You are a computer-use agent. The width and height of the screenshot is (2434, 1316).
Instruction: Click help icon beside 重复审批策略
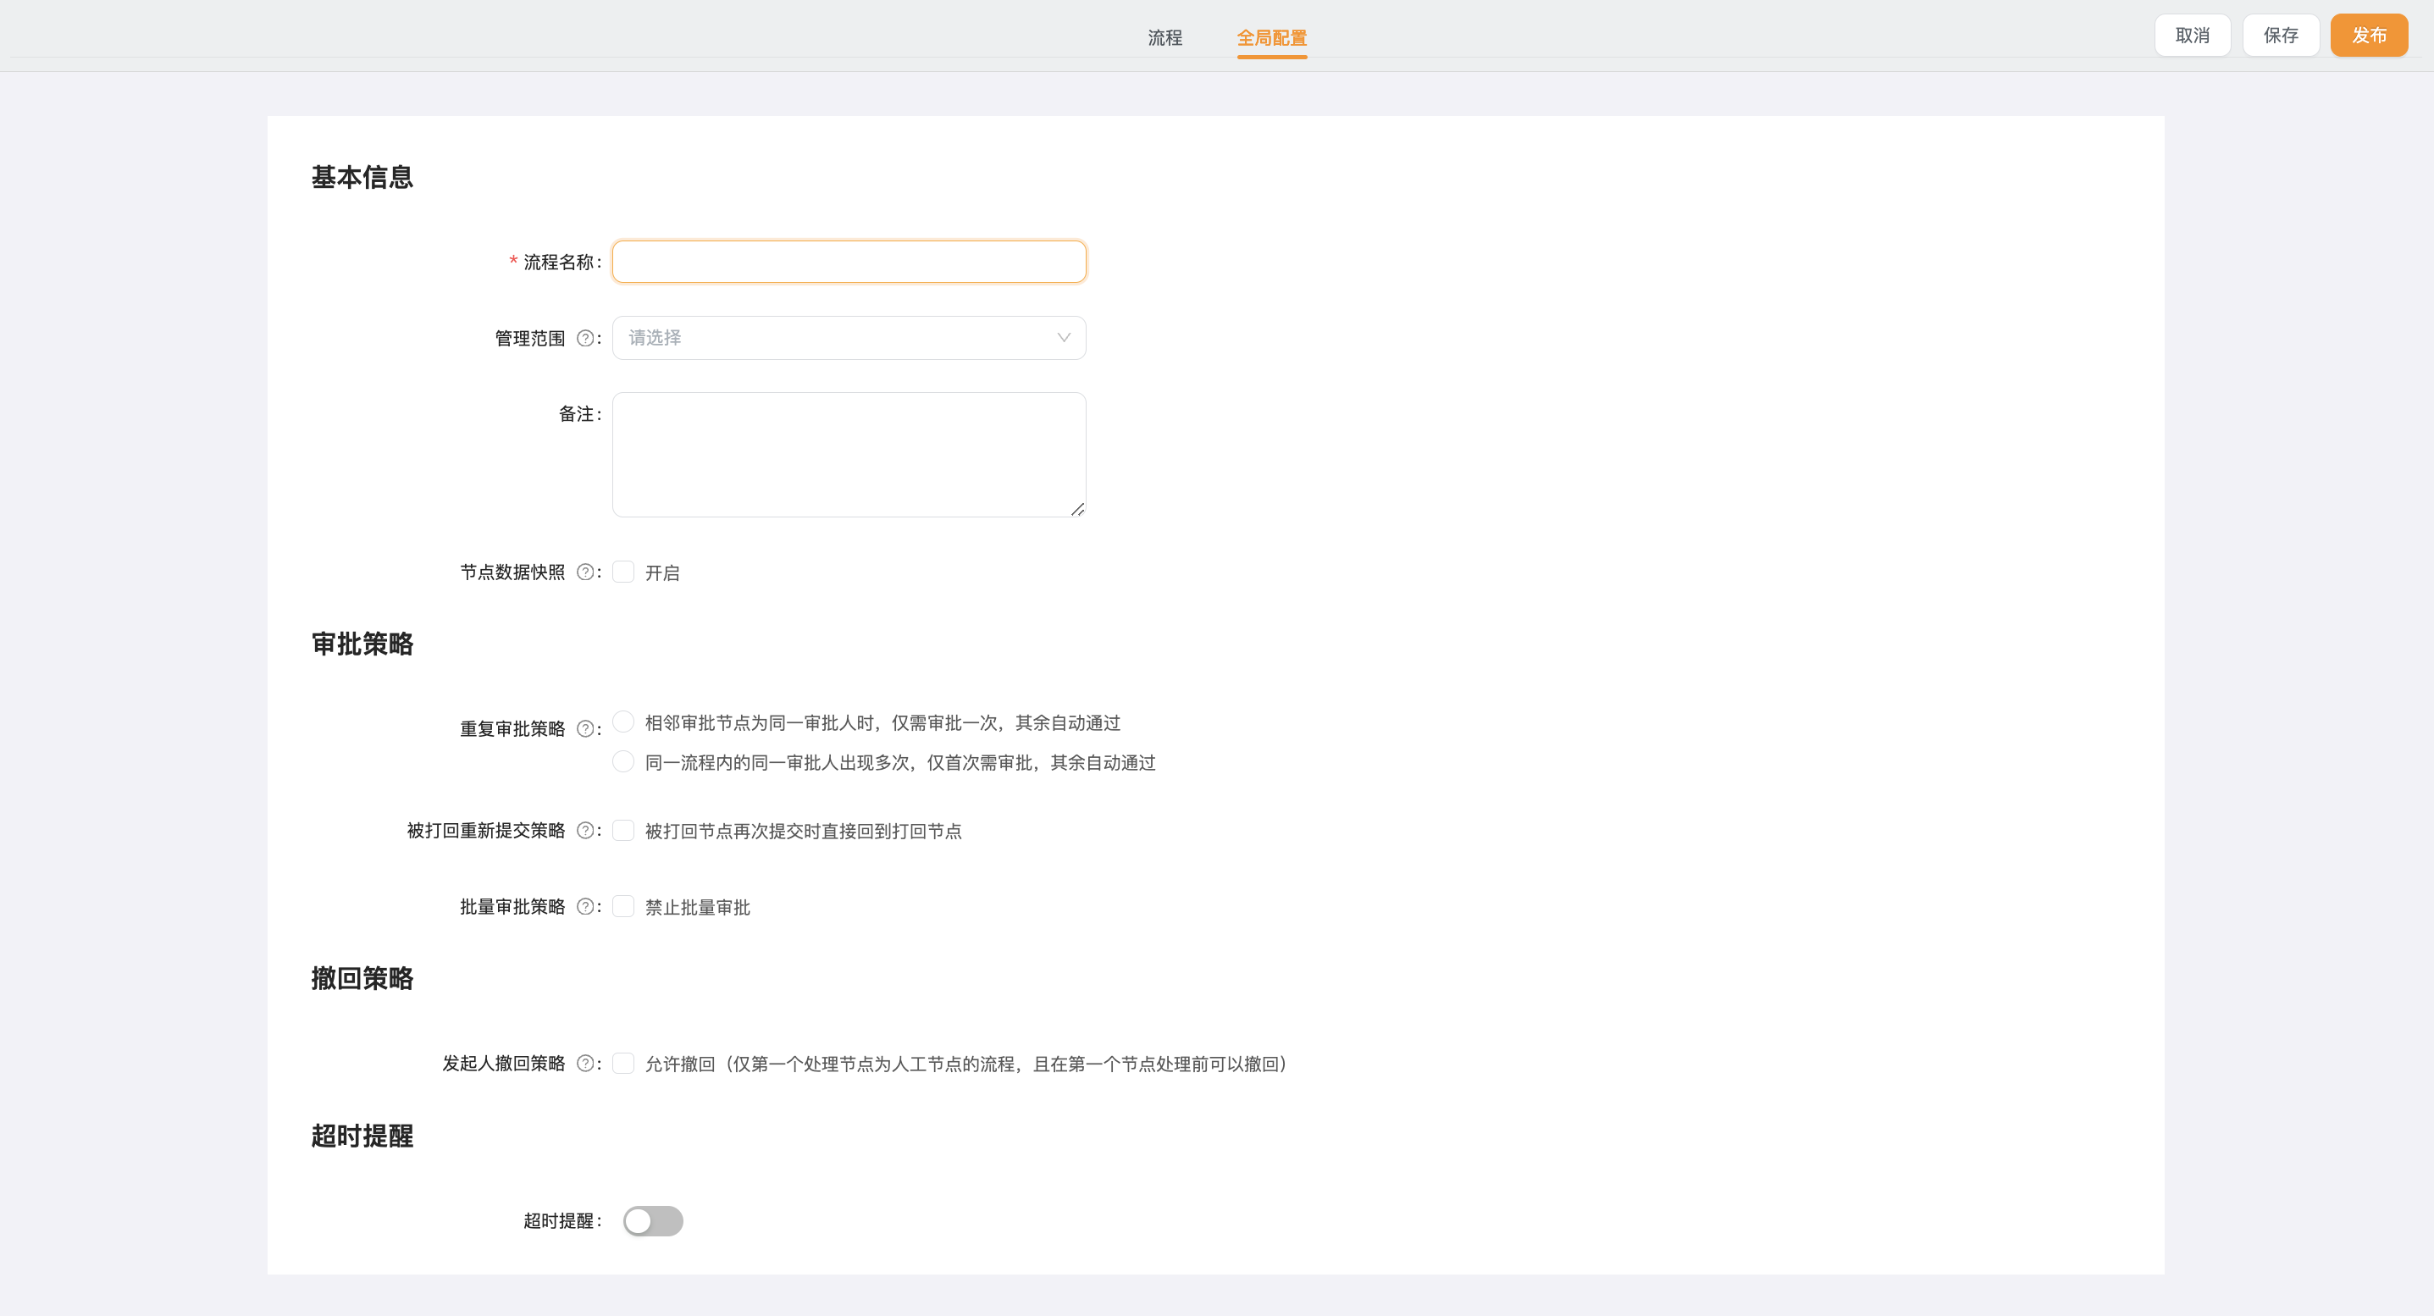click(585, 728)
